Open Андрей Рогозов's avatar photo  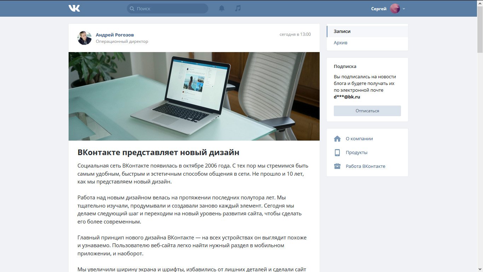point(85,38)
